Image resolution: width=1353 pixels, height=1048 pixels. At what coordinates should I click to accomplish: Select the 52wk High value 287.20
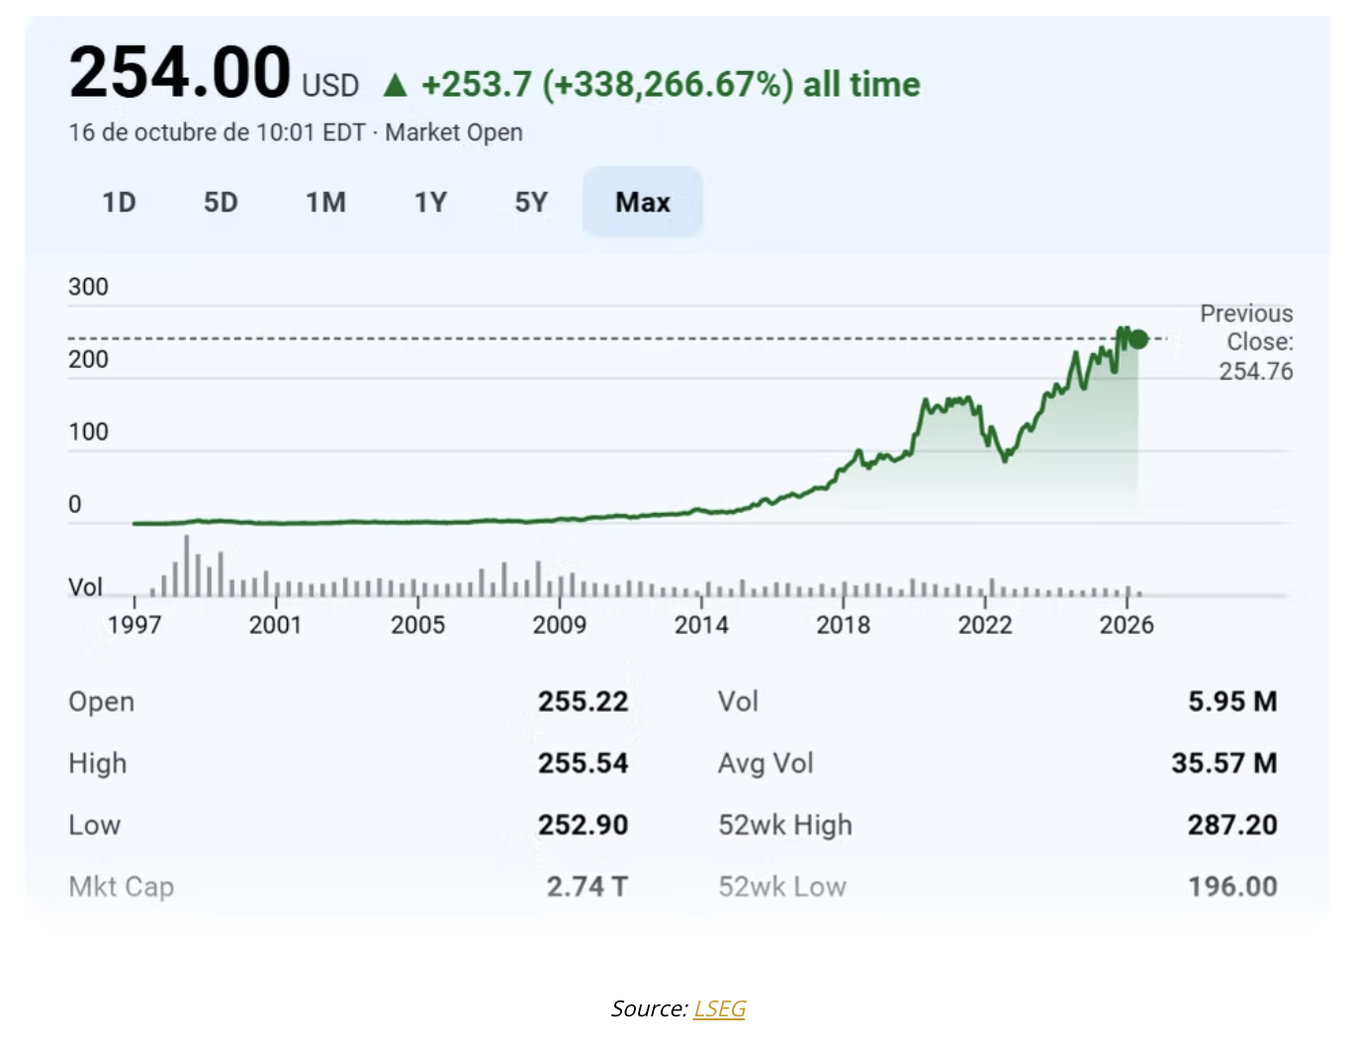coord(1232,825)
